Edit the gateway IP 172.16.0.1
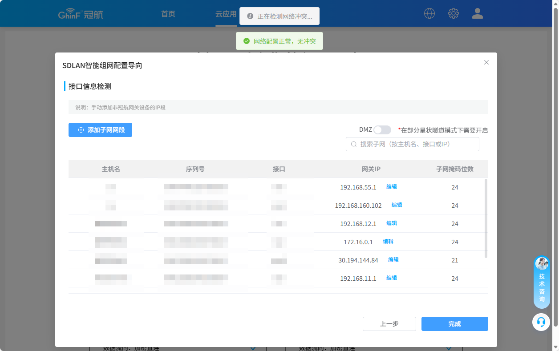 point(388,242)
